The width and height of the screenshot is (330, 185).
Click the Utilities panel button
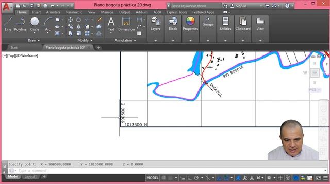[x=225, y=24]
